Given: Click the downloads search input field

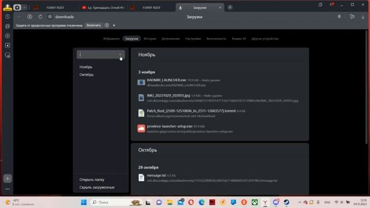Looking at the screenshot, I should (101, 54).
